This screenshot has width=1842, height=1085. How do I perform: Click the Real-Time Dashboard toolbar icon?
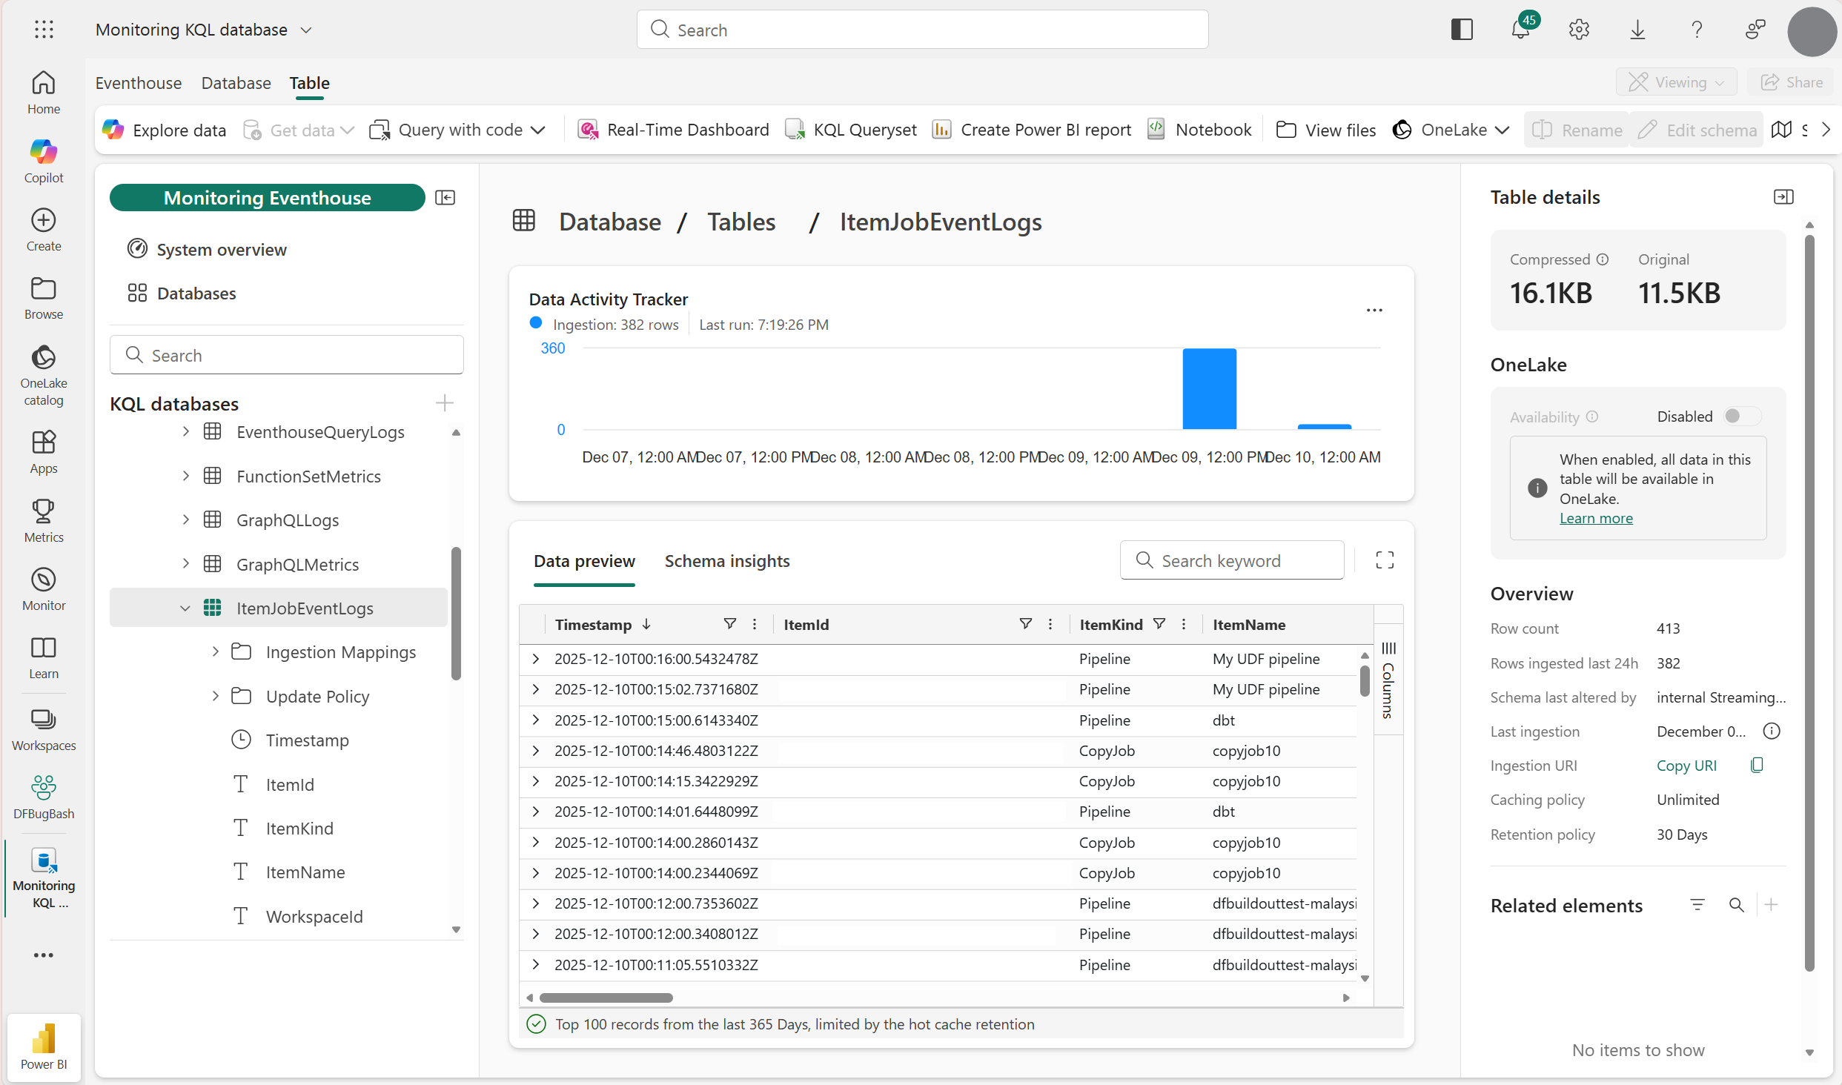point(588,130)
